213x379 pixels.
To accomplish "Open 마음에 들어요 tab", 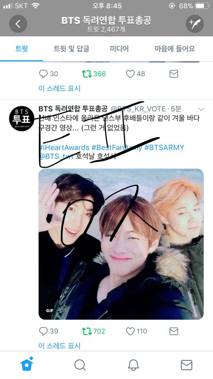I will tap(174, 49).
